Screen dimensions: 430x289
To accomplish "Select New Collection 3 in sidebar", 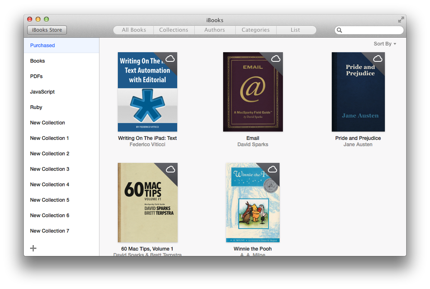I will coord(61,169).
